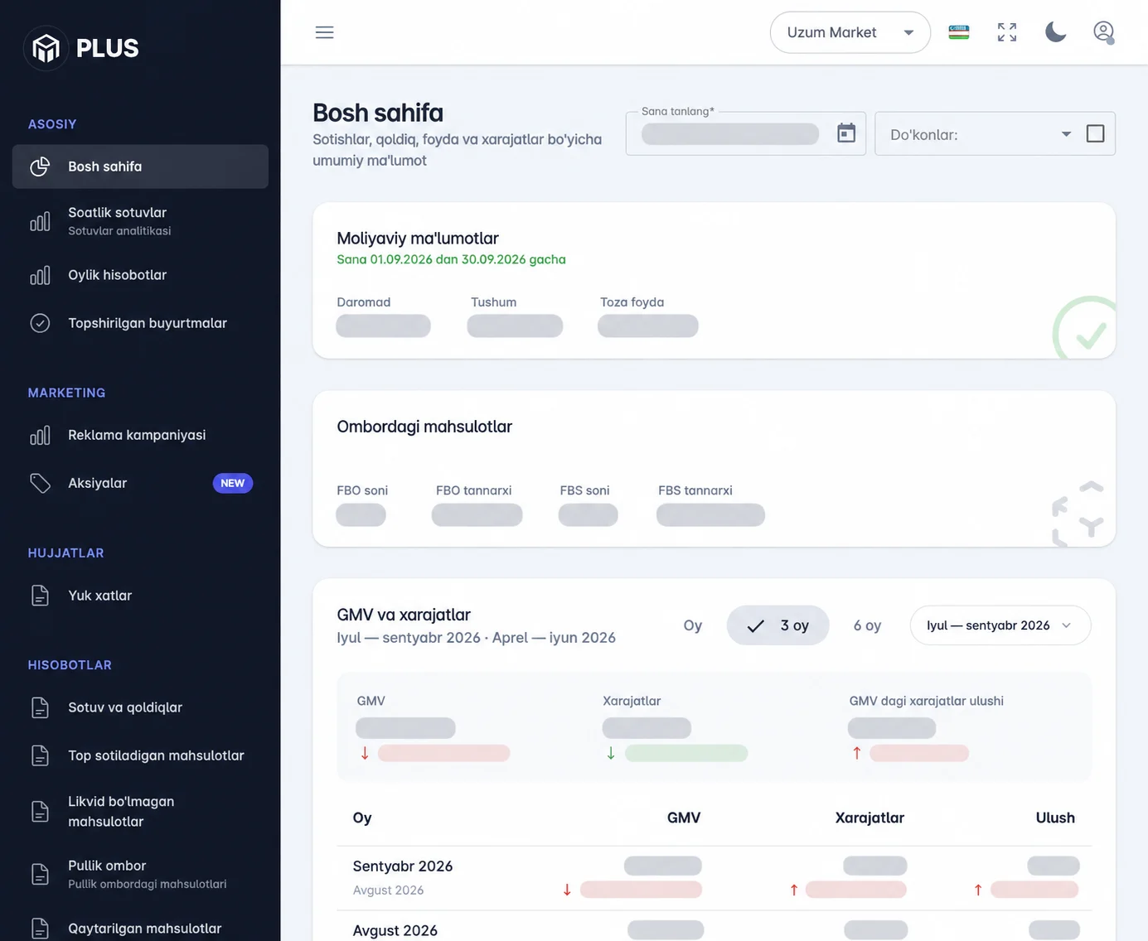The image size is (1148, 941).
Task: Click the Yuk xatlar document icon
Action: 40,596
